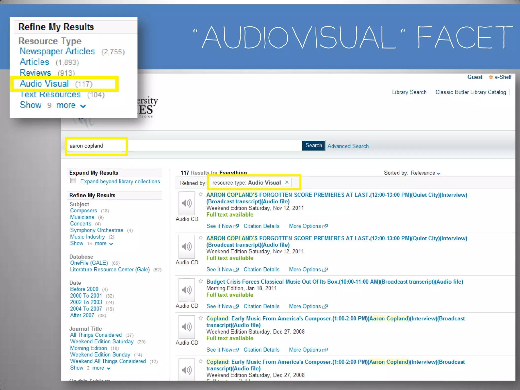Star the Budget Crisis Forces Classical Music result

click(201, 281)
